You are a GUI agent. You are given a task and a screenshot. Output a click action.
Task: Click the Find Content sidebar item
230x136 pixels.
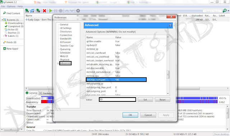12,13
